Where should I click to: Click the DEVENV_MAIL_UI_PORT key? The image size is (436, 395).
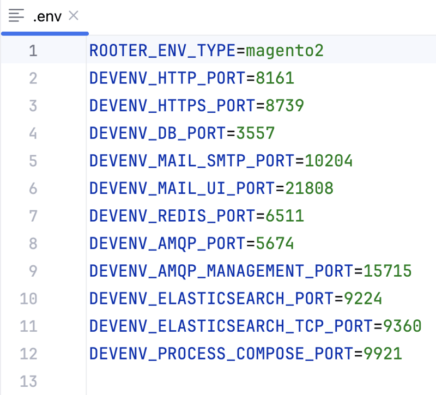(182, 189)
